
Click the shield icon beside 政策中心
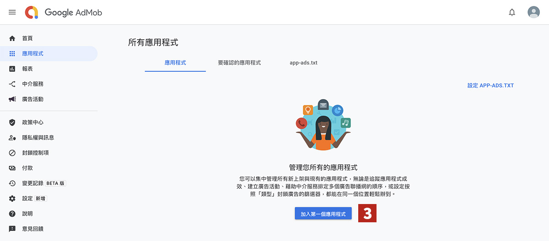click(x=12, y=122)
